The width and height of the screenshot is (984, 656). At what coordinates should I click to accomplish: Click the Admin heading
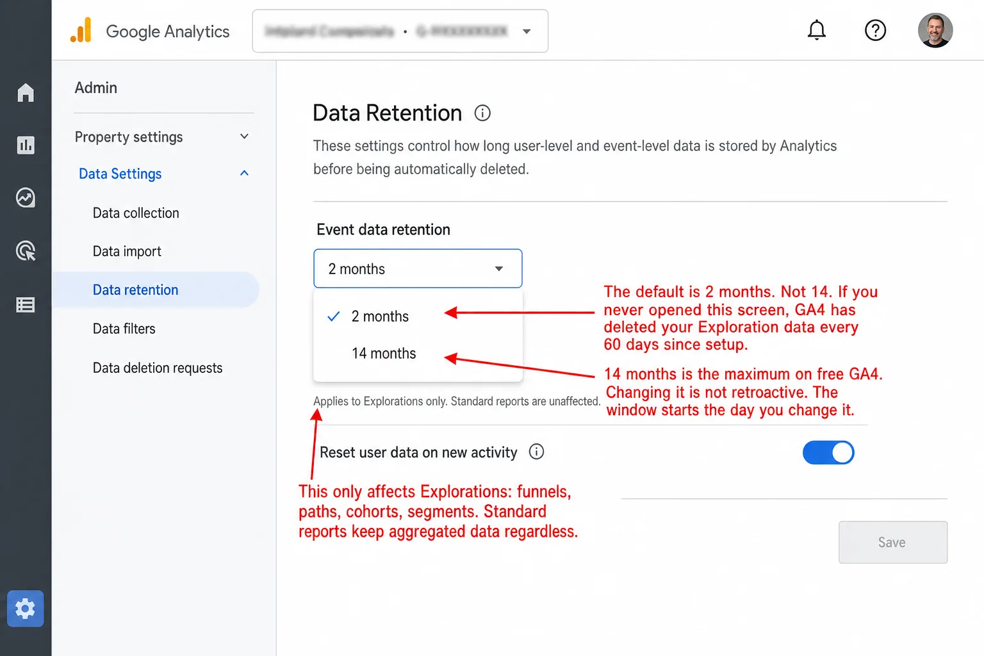(x=96, y=88)
